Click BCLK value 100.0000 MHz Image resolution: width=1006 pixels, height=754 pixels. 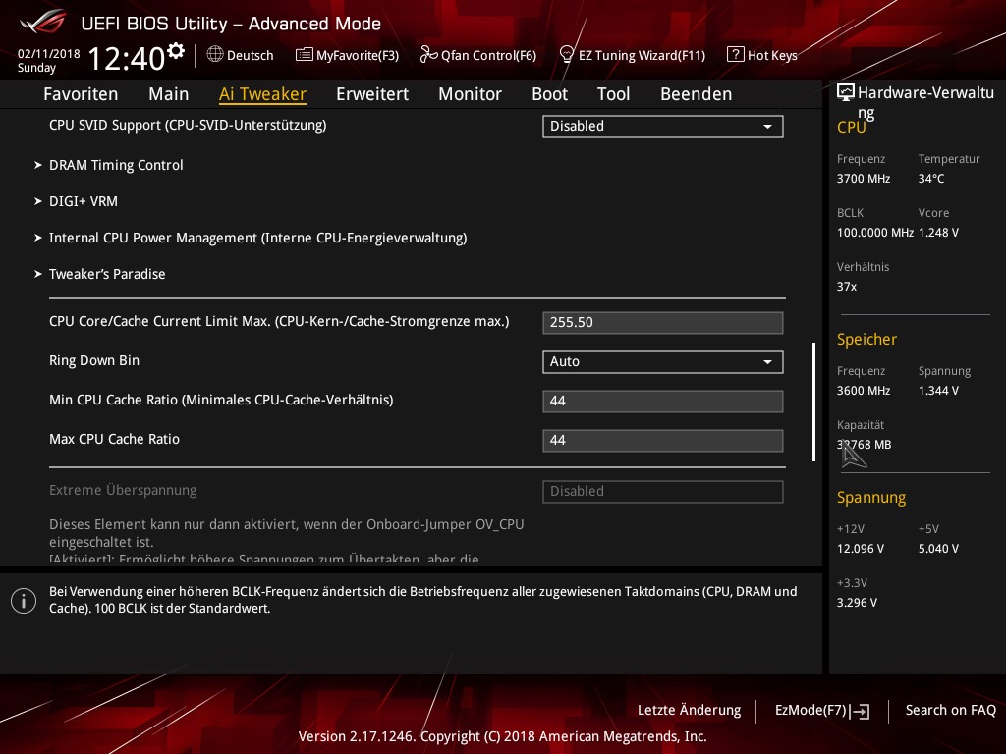[875, 233]
